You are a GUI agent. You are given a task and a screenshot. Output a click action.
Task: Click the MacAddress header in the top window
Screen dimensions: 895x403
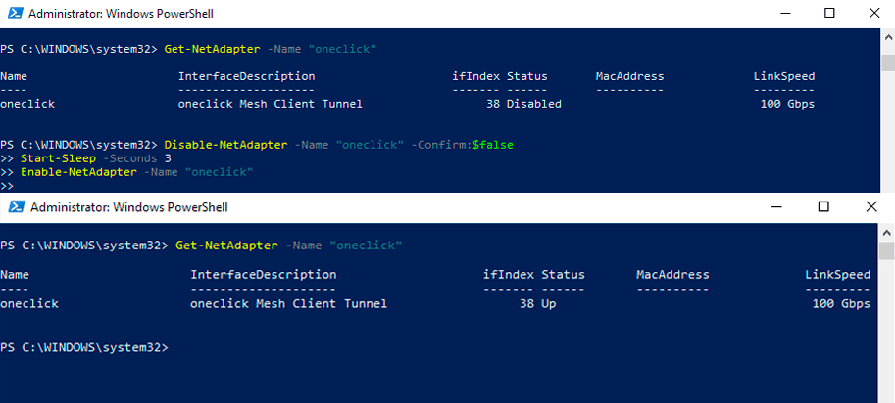(629, 76)
